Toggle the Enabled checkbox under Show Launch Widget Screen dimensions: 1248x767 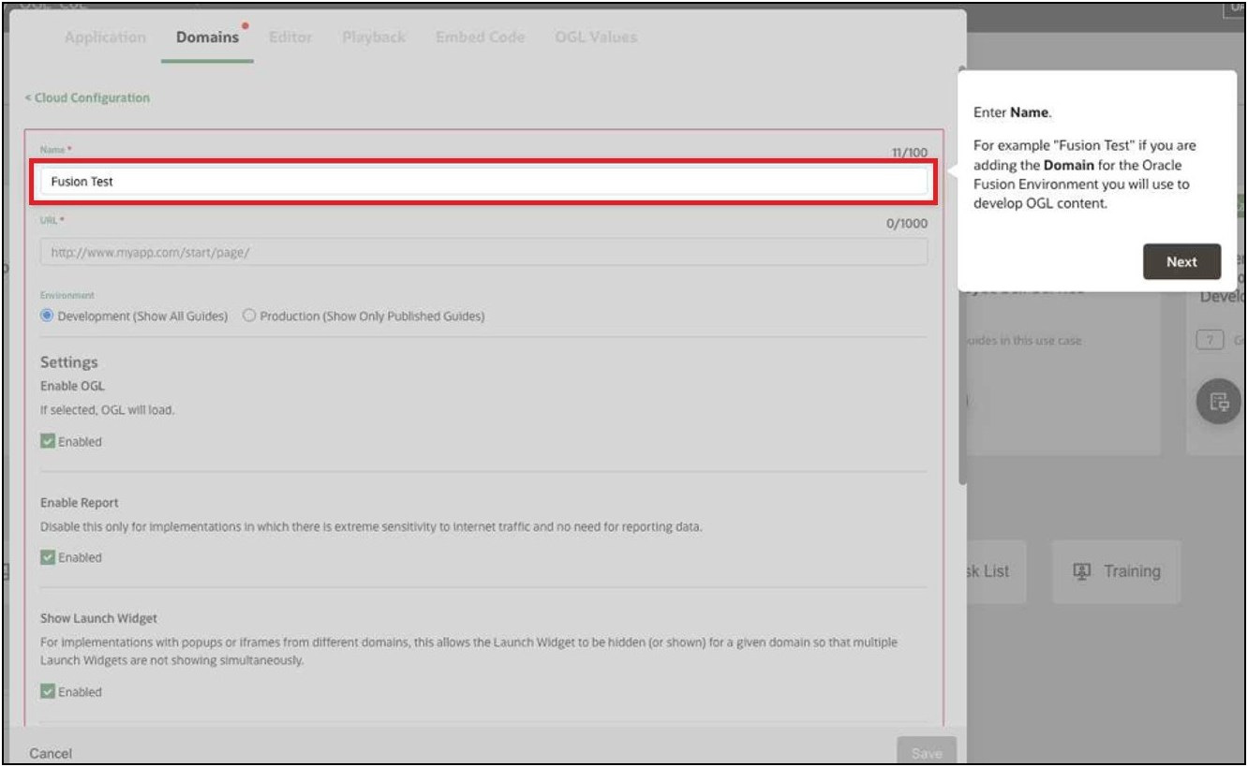tap(47, 693)
